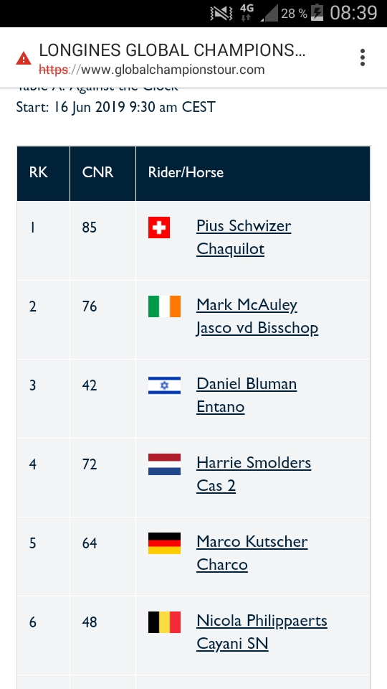Screen dimensions: 387x689
Task: Open the browser three-dot overflow menu
Action: click(362, 57)
